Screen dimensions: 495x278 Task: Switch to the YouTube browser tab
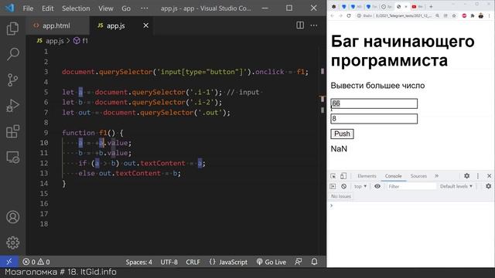(x=416, y=6)
